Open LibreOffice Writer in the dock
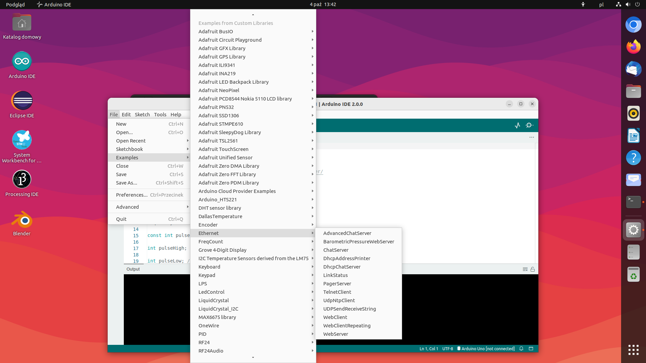Image resolution: width=646 pixels, height=363 pixels. (x=633, y=136)
